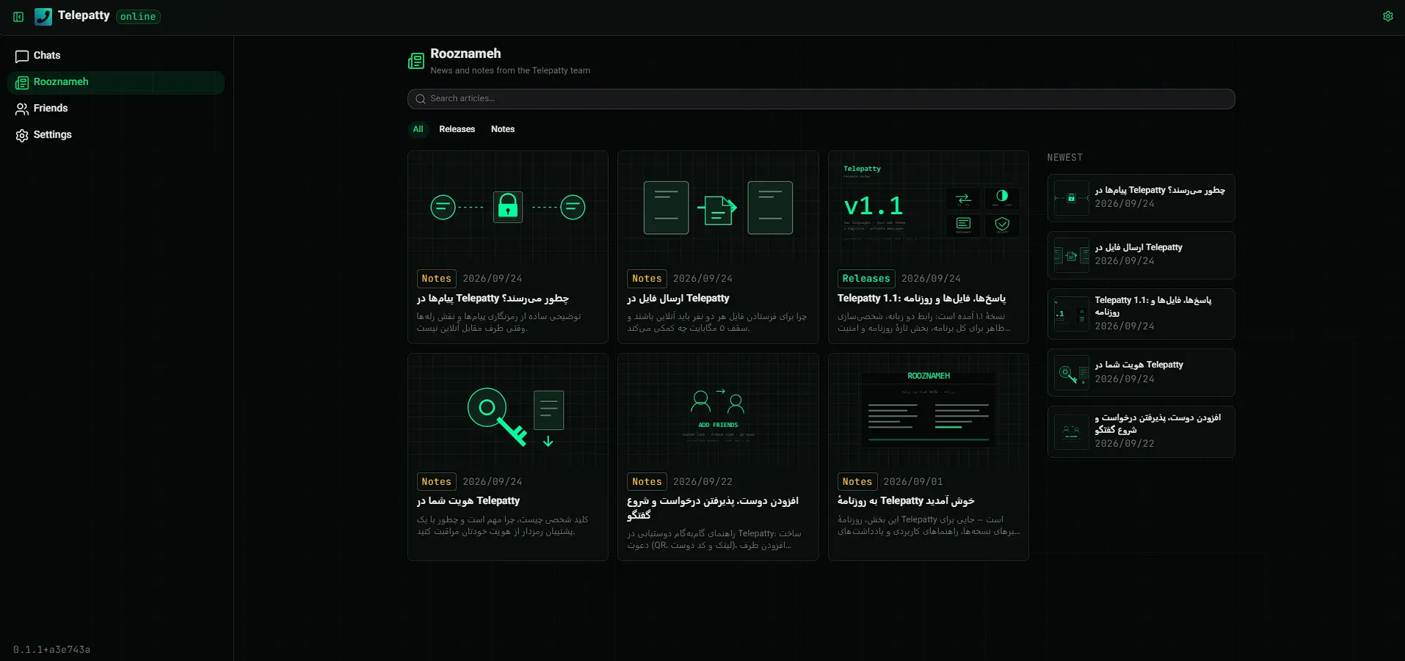1405x661 pixels.
Task: Switch to the Releases filter tab
Action: (x=457, y=129)
